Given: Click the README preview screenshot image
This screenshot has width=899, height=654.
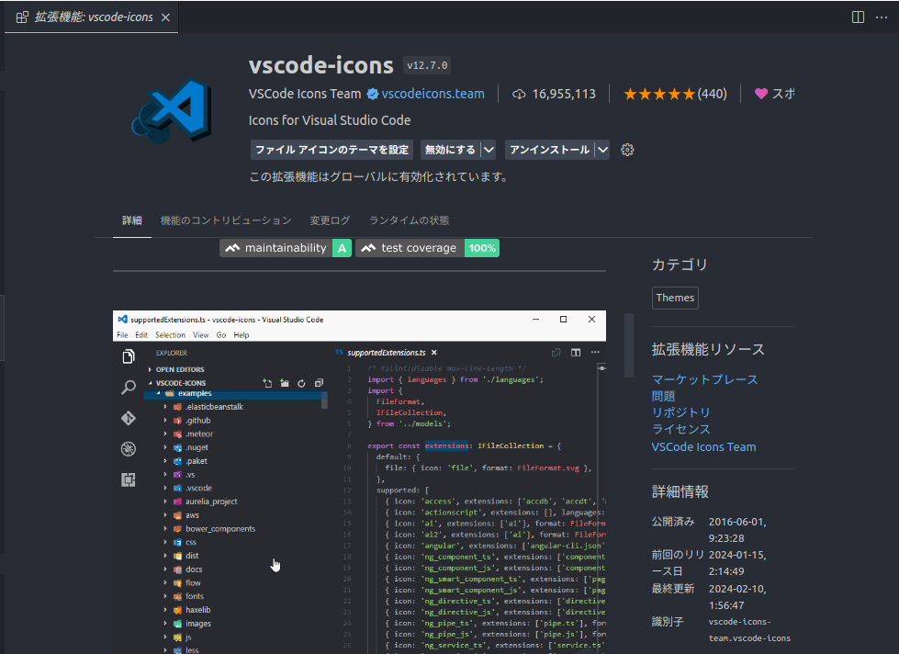Looking at the screenshot, I should pyautogui.click(x=359, y=482).
